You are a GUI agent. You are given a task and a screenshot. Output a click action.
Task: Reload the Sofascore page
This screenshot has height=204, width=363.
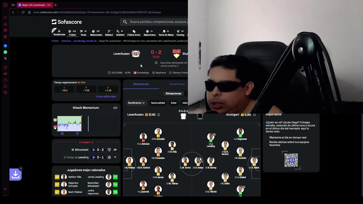tap(23, 12)
